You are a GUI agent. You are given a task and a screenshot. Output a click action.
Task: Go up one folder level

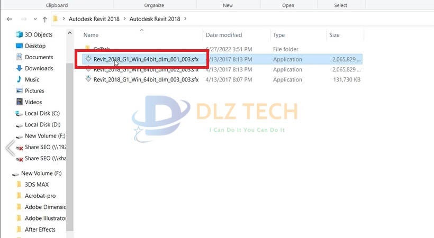coord(45,19)
